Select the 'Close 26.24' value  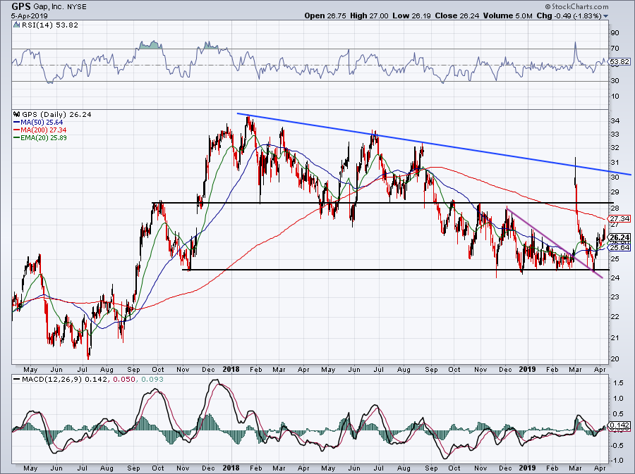tap(457, 16)
